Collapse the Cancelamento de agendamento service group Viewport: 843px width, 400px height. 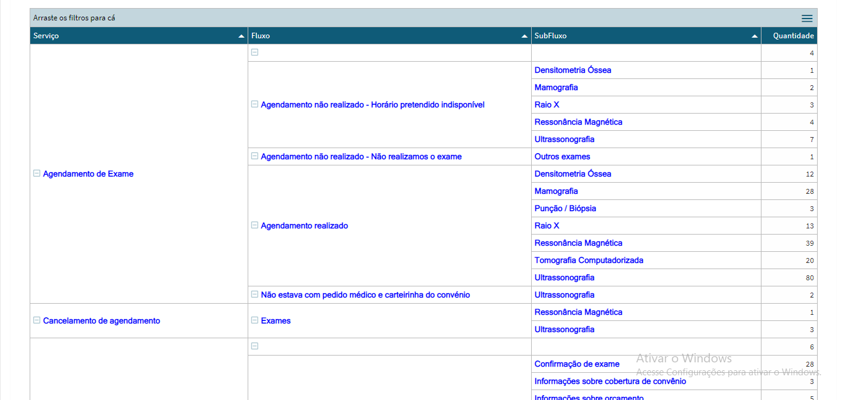[x=36, y=320]
